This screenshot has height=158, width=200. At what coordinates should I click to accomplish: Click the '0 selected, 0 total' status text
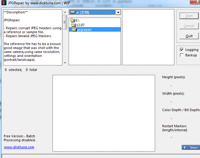[x=21, y=70]
